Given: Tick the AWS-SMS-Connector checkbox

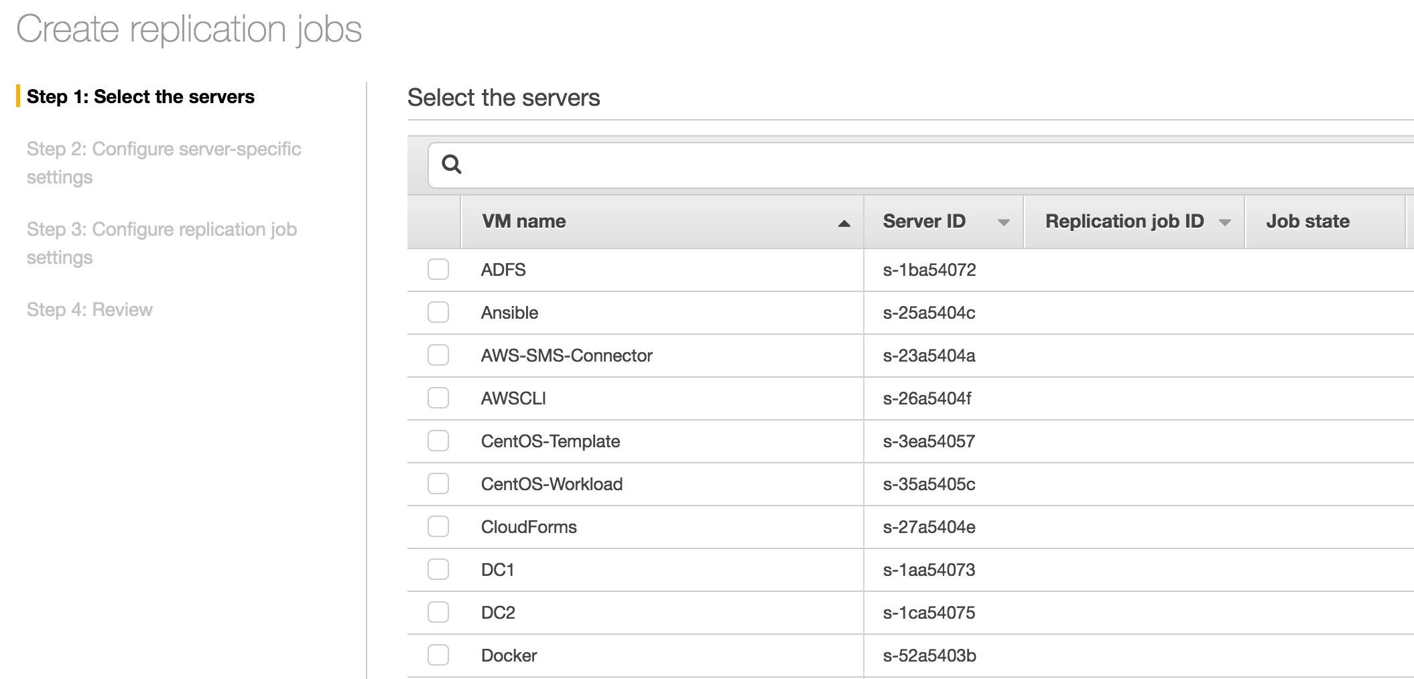Looking at the screenshot, I should [x=438, y=356].
